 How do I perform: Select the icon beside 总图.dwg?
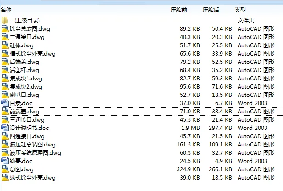(x=5, y=169)
